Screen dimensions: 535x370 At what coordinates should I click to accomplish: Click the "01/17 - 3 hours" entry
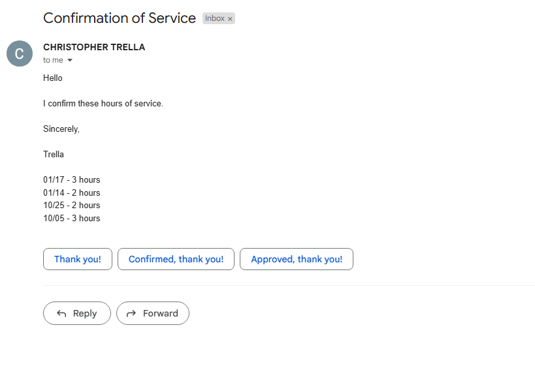[72, 180]
